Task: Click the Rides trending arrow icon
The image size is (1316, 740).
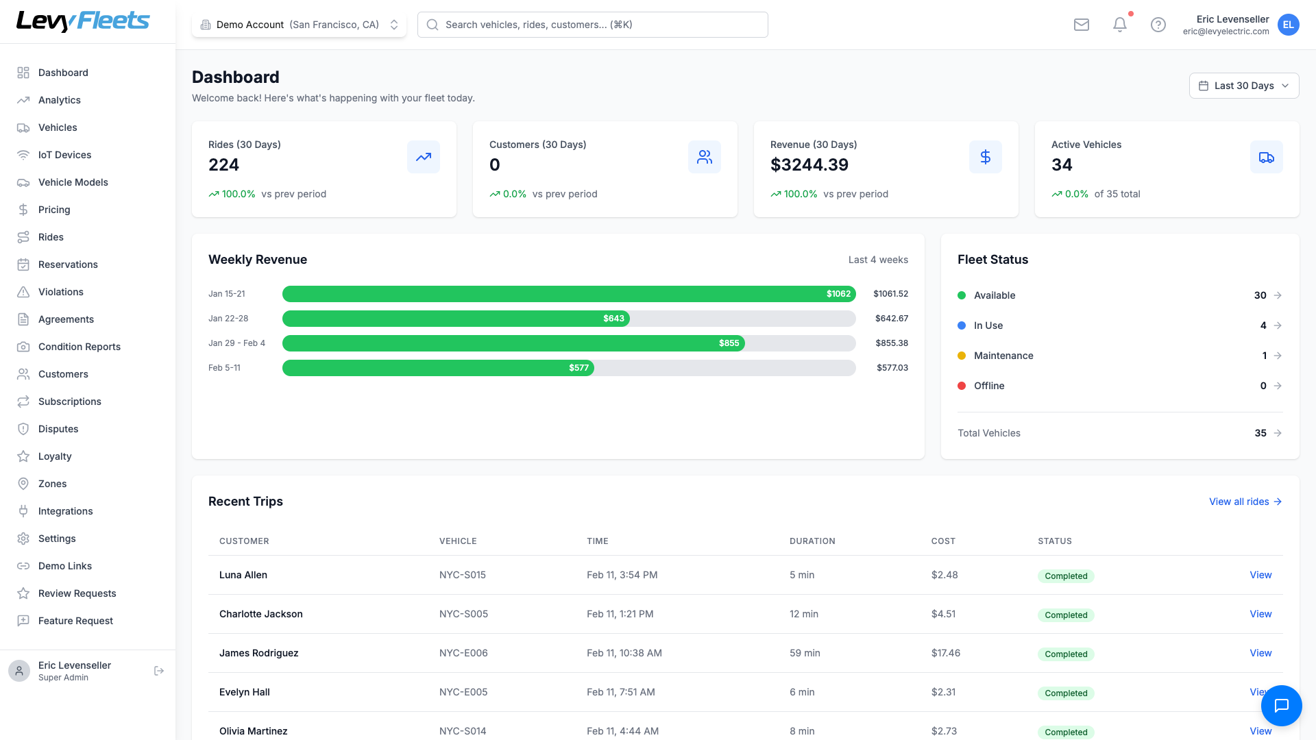Action: click(x=423, y=157)
